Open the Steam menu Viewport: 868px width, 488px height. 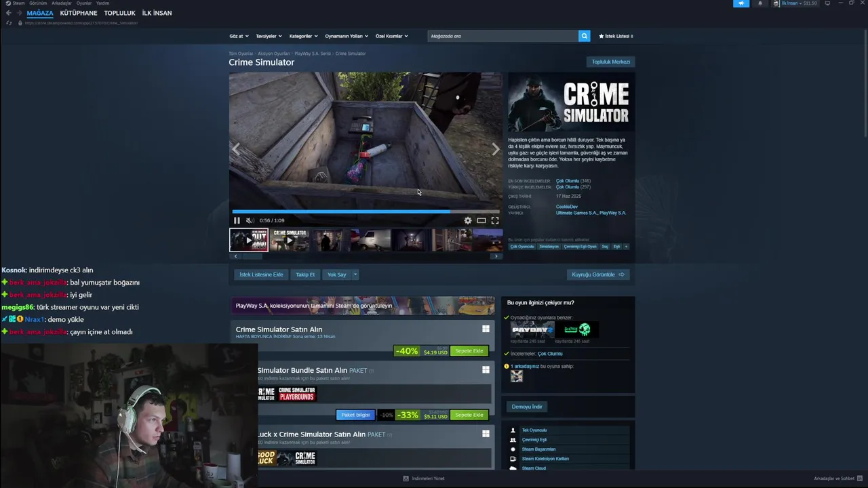16,3
